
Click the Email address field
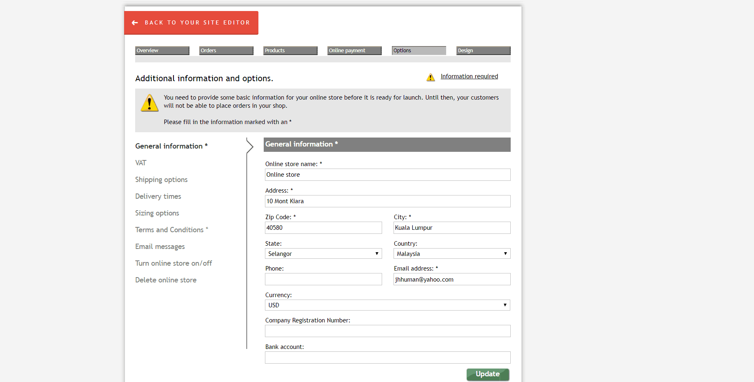click(452, 279)
